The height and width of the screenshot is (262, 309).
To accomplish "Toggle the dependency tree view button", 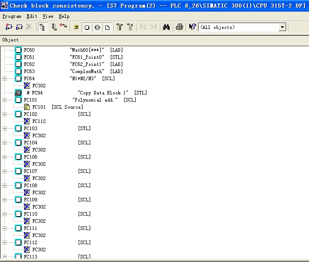I will click(54, 27).
